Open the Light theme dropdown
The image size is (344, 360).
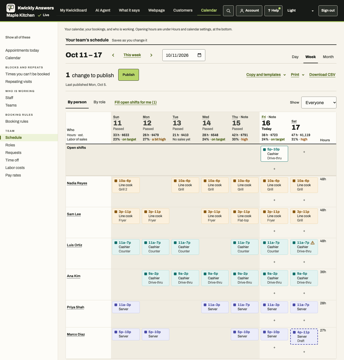pyautogui.click(x=300, y=11)
